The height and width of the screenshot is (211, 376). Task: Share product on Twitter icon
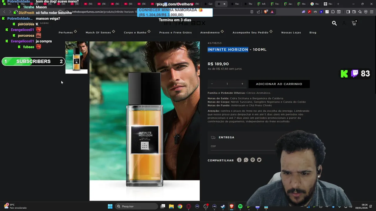pyautogui.click(x=259, y=160)
